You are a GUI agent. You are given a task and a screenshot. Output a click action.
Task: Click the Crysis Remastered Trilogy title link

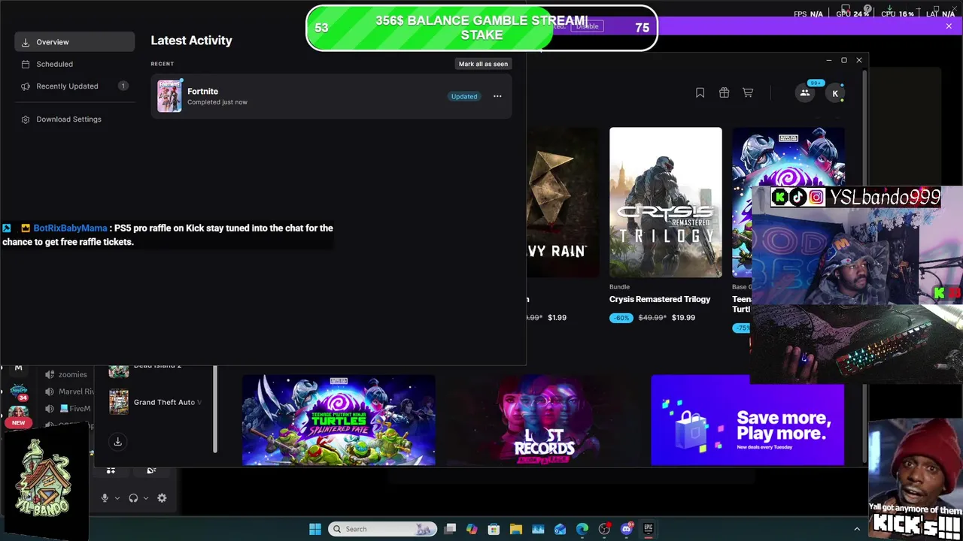click(660, 299)
